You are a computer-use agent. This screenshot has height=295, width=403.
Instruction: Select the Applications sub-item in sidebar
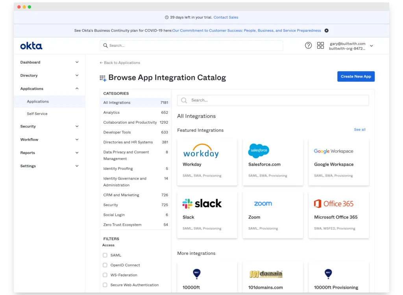pos(49,102)
